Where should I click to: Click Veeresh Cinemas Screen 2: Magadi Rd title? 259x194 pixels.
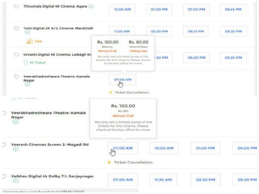pyautogui.click(x=50, y=144)
